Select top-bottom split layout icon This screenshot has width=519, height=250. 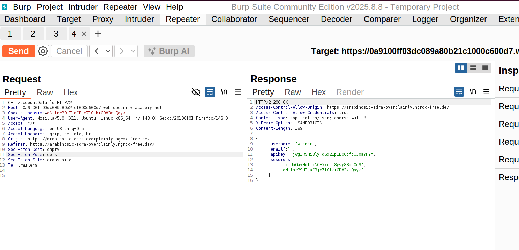click(x=473, y=68)
